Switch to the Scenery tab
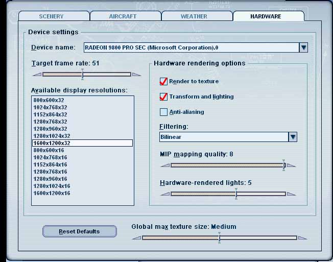Viewport: 333px width, 262px height. tap(51, 16)
